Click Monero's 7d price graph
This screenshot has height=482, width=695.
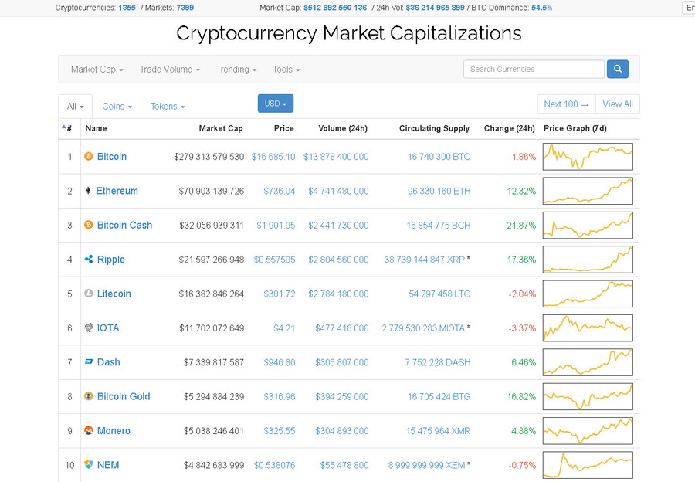click(x=588, y=430)
